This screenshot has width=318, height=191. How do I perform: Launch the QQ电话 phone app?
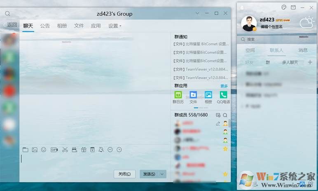coord(223,97)
